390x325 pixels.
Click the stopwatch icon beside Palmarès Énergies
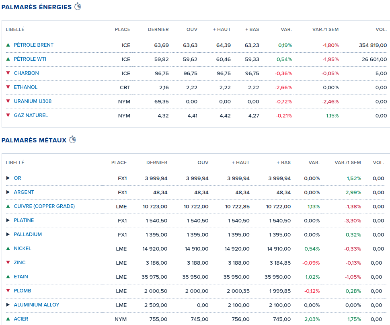pos(78,6)
